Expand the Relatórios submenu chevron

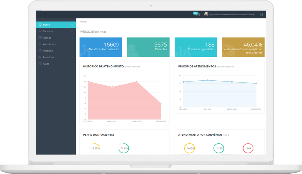click(72, 57)
